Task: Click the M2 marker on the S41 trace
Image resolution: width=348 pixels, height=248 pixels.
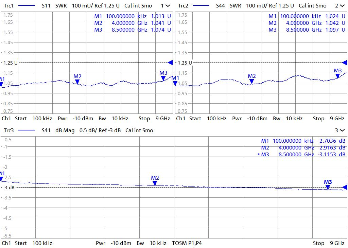Action: pos(155,183)
